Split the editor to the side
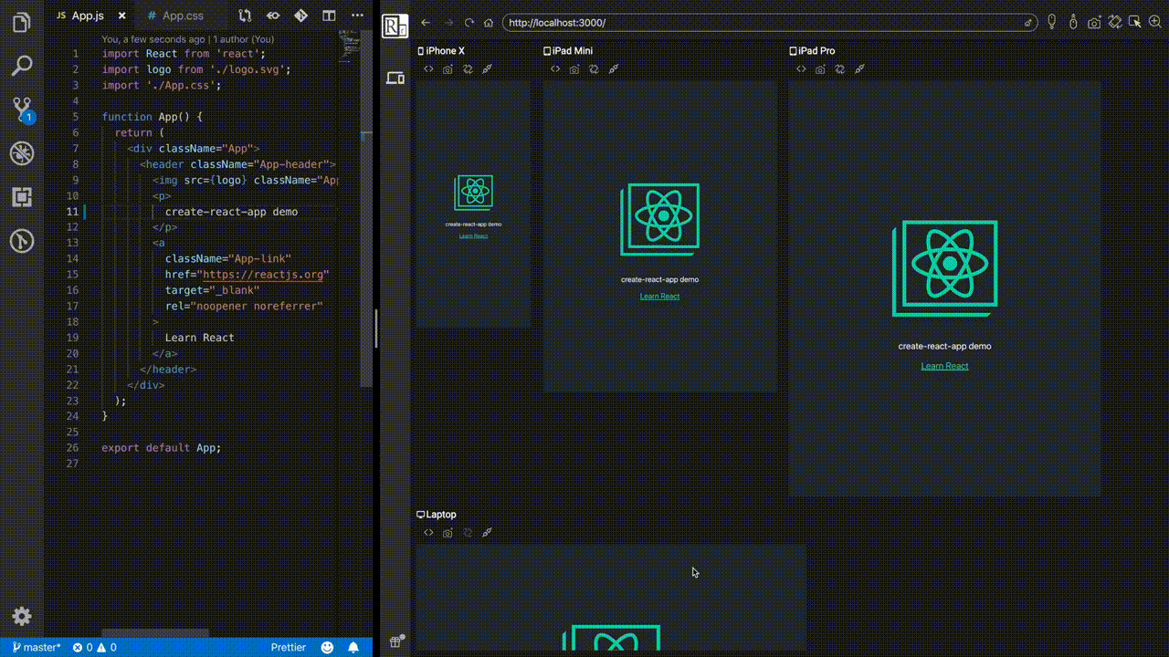1169x657 pixels. pyautogui.click(x=329, y=16)
